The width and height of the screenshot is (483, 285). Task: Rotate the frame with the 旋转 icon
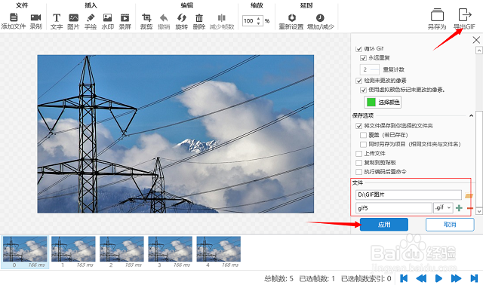[x=181, y=17]
